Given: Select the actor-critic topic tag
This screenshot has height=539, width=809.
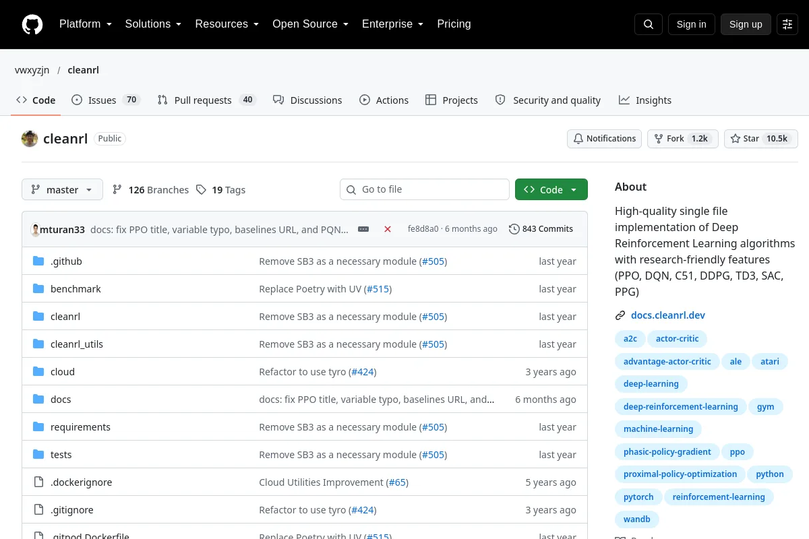Looking at the screenshot, I should [x=678, y=339].
